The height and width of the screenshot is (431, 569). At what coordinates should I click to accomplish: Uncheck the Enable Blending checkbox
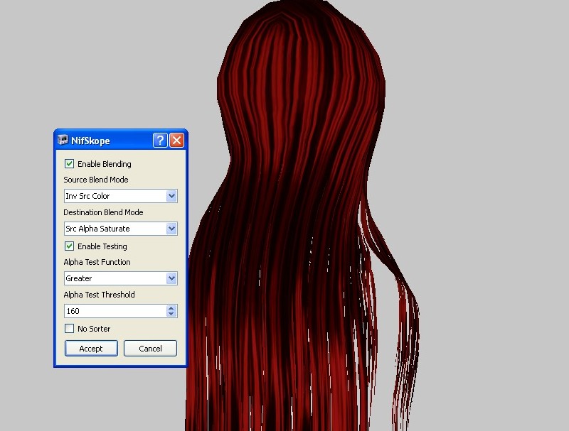[69, 164]
